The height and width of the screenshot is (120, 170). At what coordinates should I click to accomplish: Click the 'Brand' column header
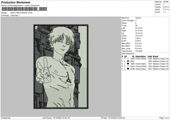156,56
